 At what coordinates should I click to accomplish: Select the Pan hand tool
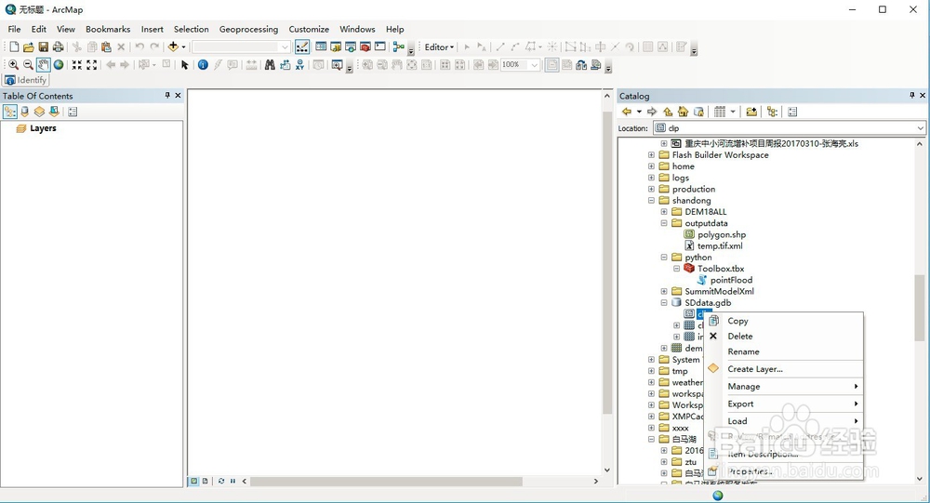point(43,65)
